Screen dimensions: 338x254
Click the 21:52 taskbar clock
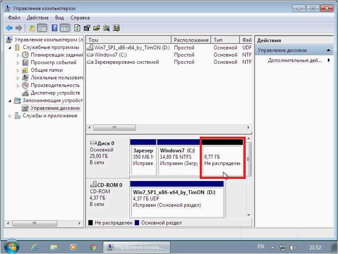[x=315, y=247]
